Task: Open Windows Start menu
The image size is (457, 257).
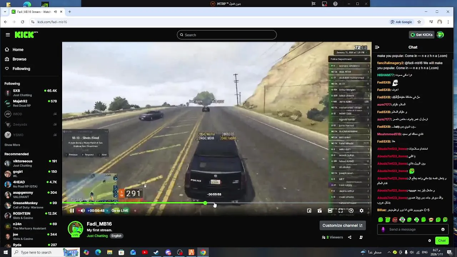Action: pyautogui.click(x=5, y=252)
